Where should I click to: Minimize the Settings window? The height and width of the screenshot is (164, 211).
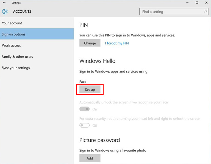tap(187, 3)
